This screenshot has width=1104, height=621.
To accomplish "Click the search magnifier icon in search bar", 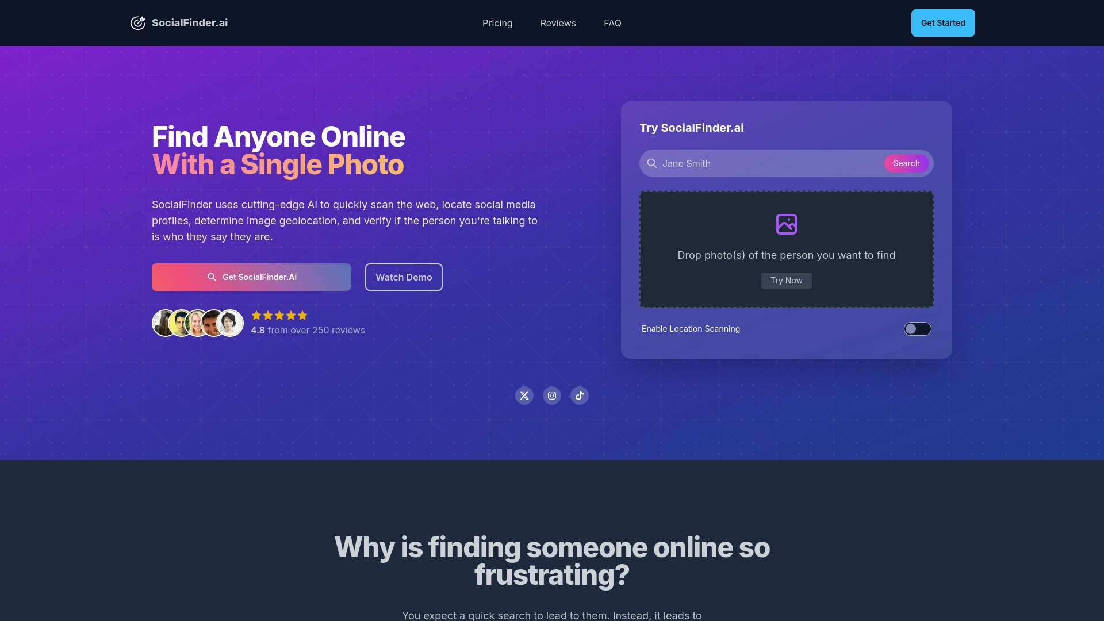I will tap(651, 163).
